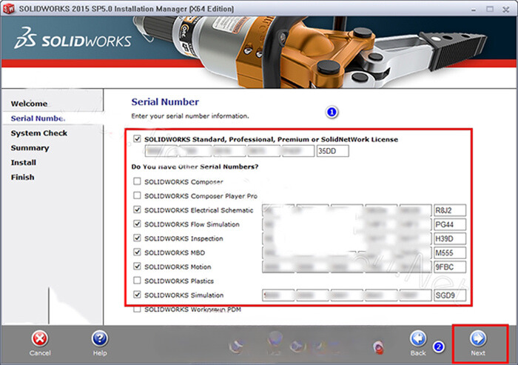Enable SOLIDWORKS Plastics checkbox
Image resolution: width=518 pixels, height=365 pixels.
click(x=137, y=281)
